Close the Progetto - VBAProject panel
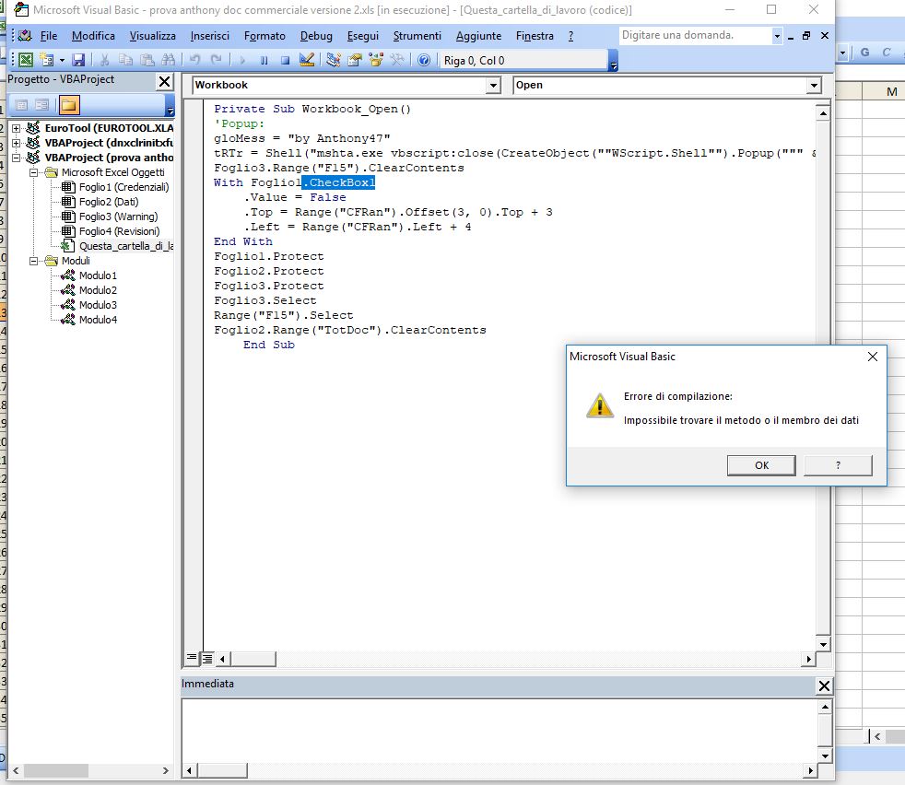Viewport: 905px width, 785px height. pos(164,81)
